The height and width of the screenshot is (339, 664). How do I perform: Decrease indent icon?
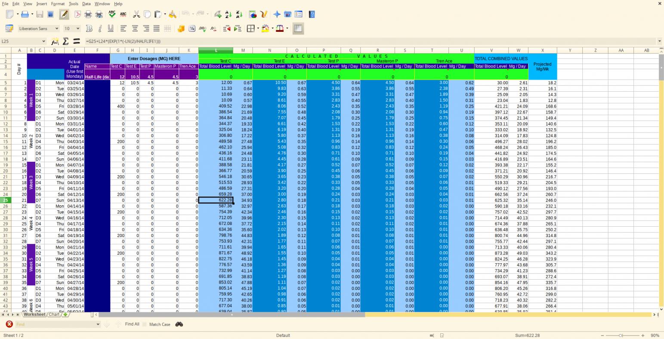227,28
